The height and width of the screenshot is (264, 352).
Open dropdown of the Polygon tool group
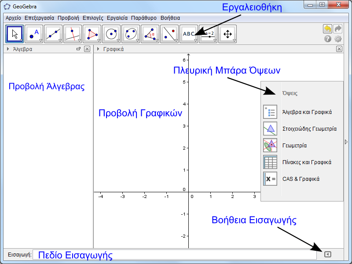[99, 40]
